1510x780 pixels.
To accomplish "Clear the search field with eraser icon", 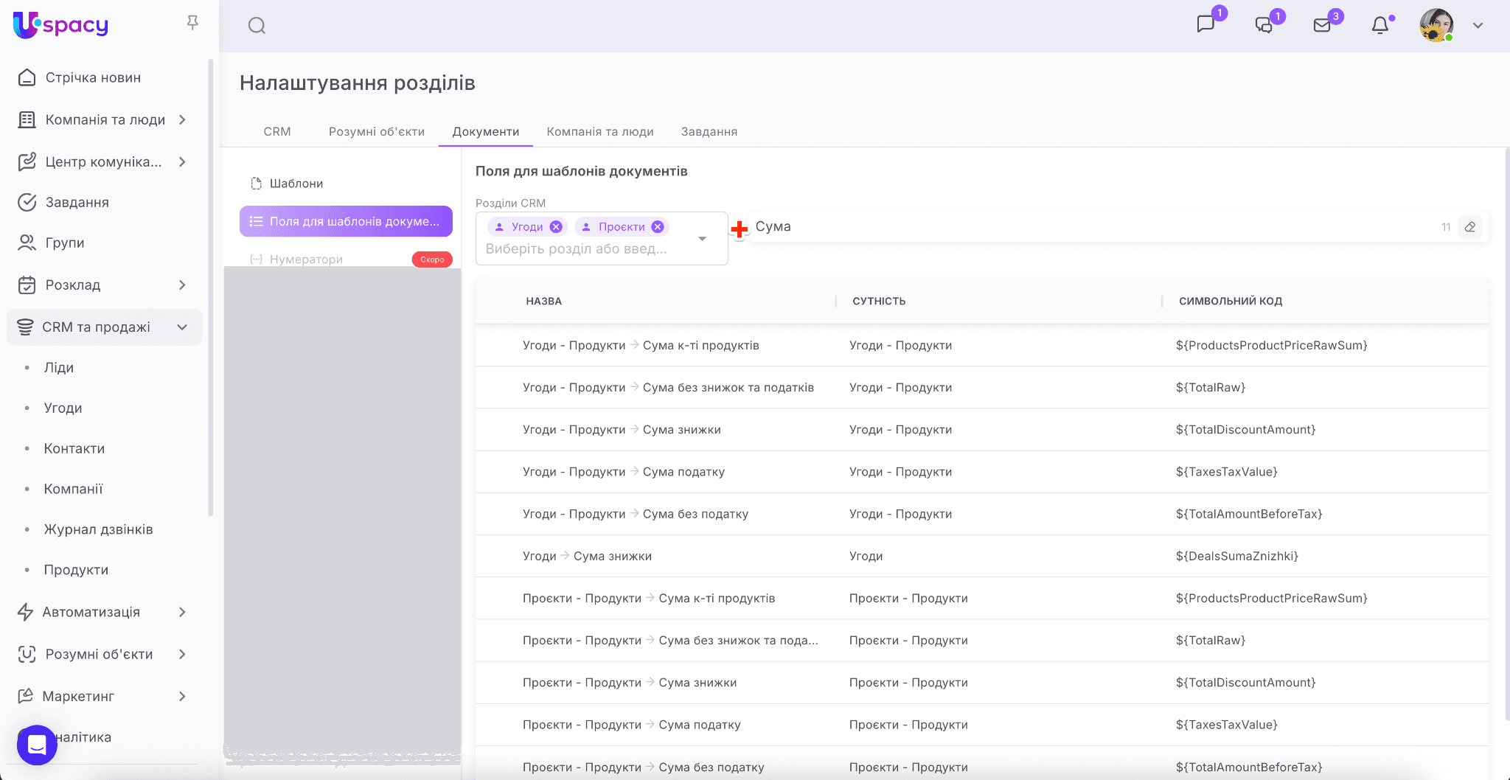I will pyautogui.click(x=1470, y=227).
